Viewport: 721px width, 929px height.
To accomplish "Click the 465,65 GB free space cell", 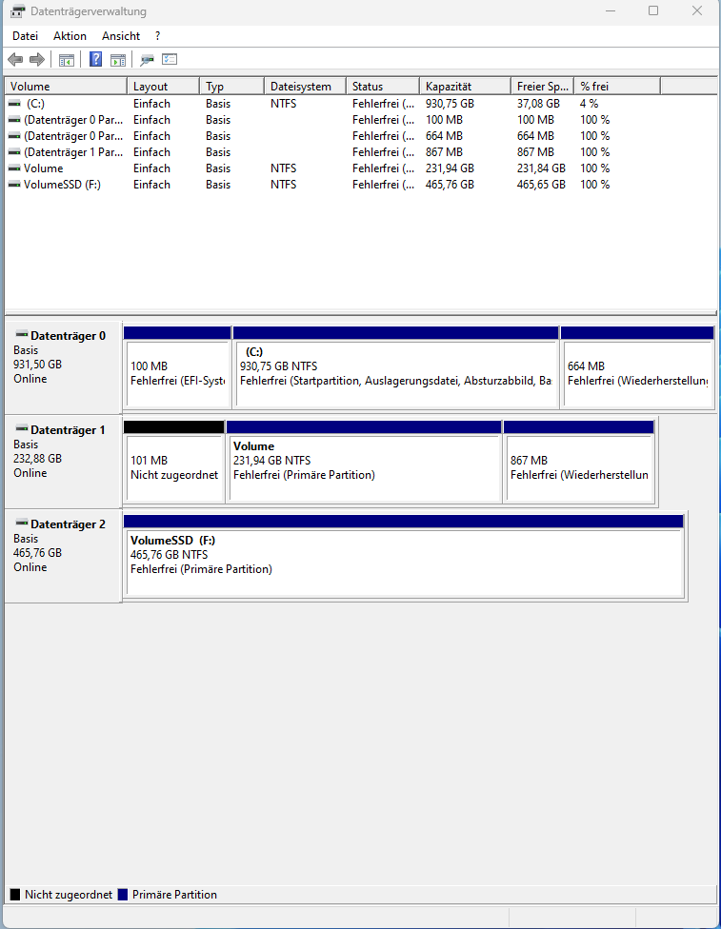I will point(541,185).
